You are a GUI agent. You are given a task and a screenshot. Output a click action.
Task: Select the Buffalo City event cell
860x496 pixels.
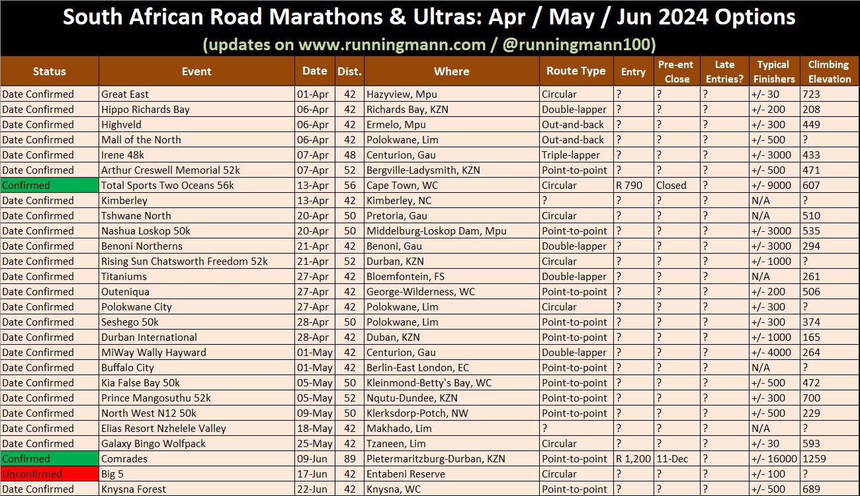(196, 368)
